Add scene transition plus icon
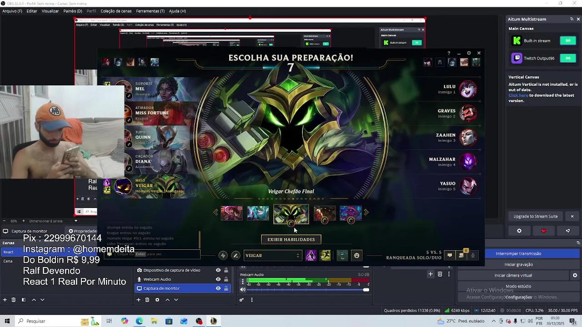Viewport: 582px width, 327px height. pos(431,274)
